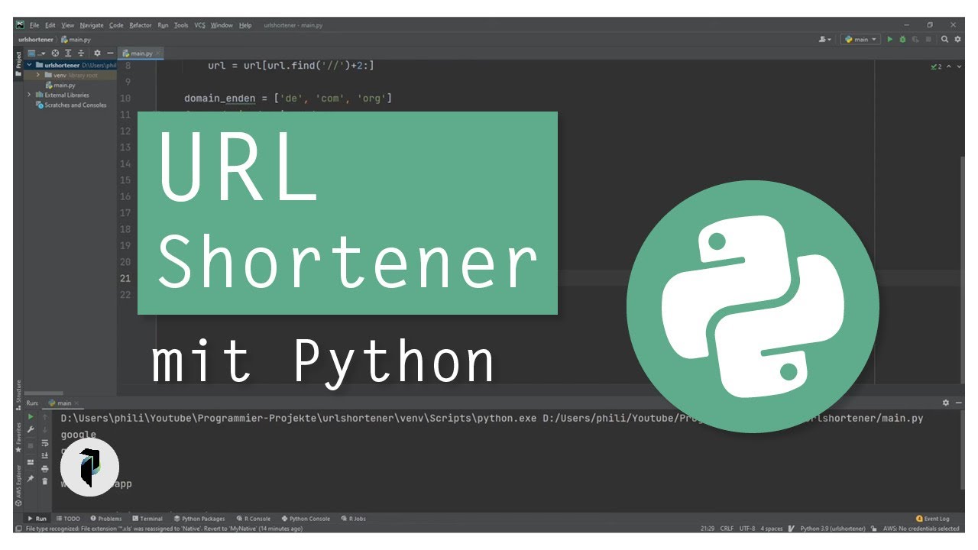Viewport: 978px width, 550px height.
Task: Print console output with printer icon
Action: (x=45, y=469)
